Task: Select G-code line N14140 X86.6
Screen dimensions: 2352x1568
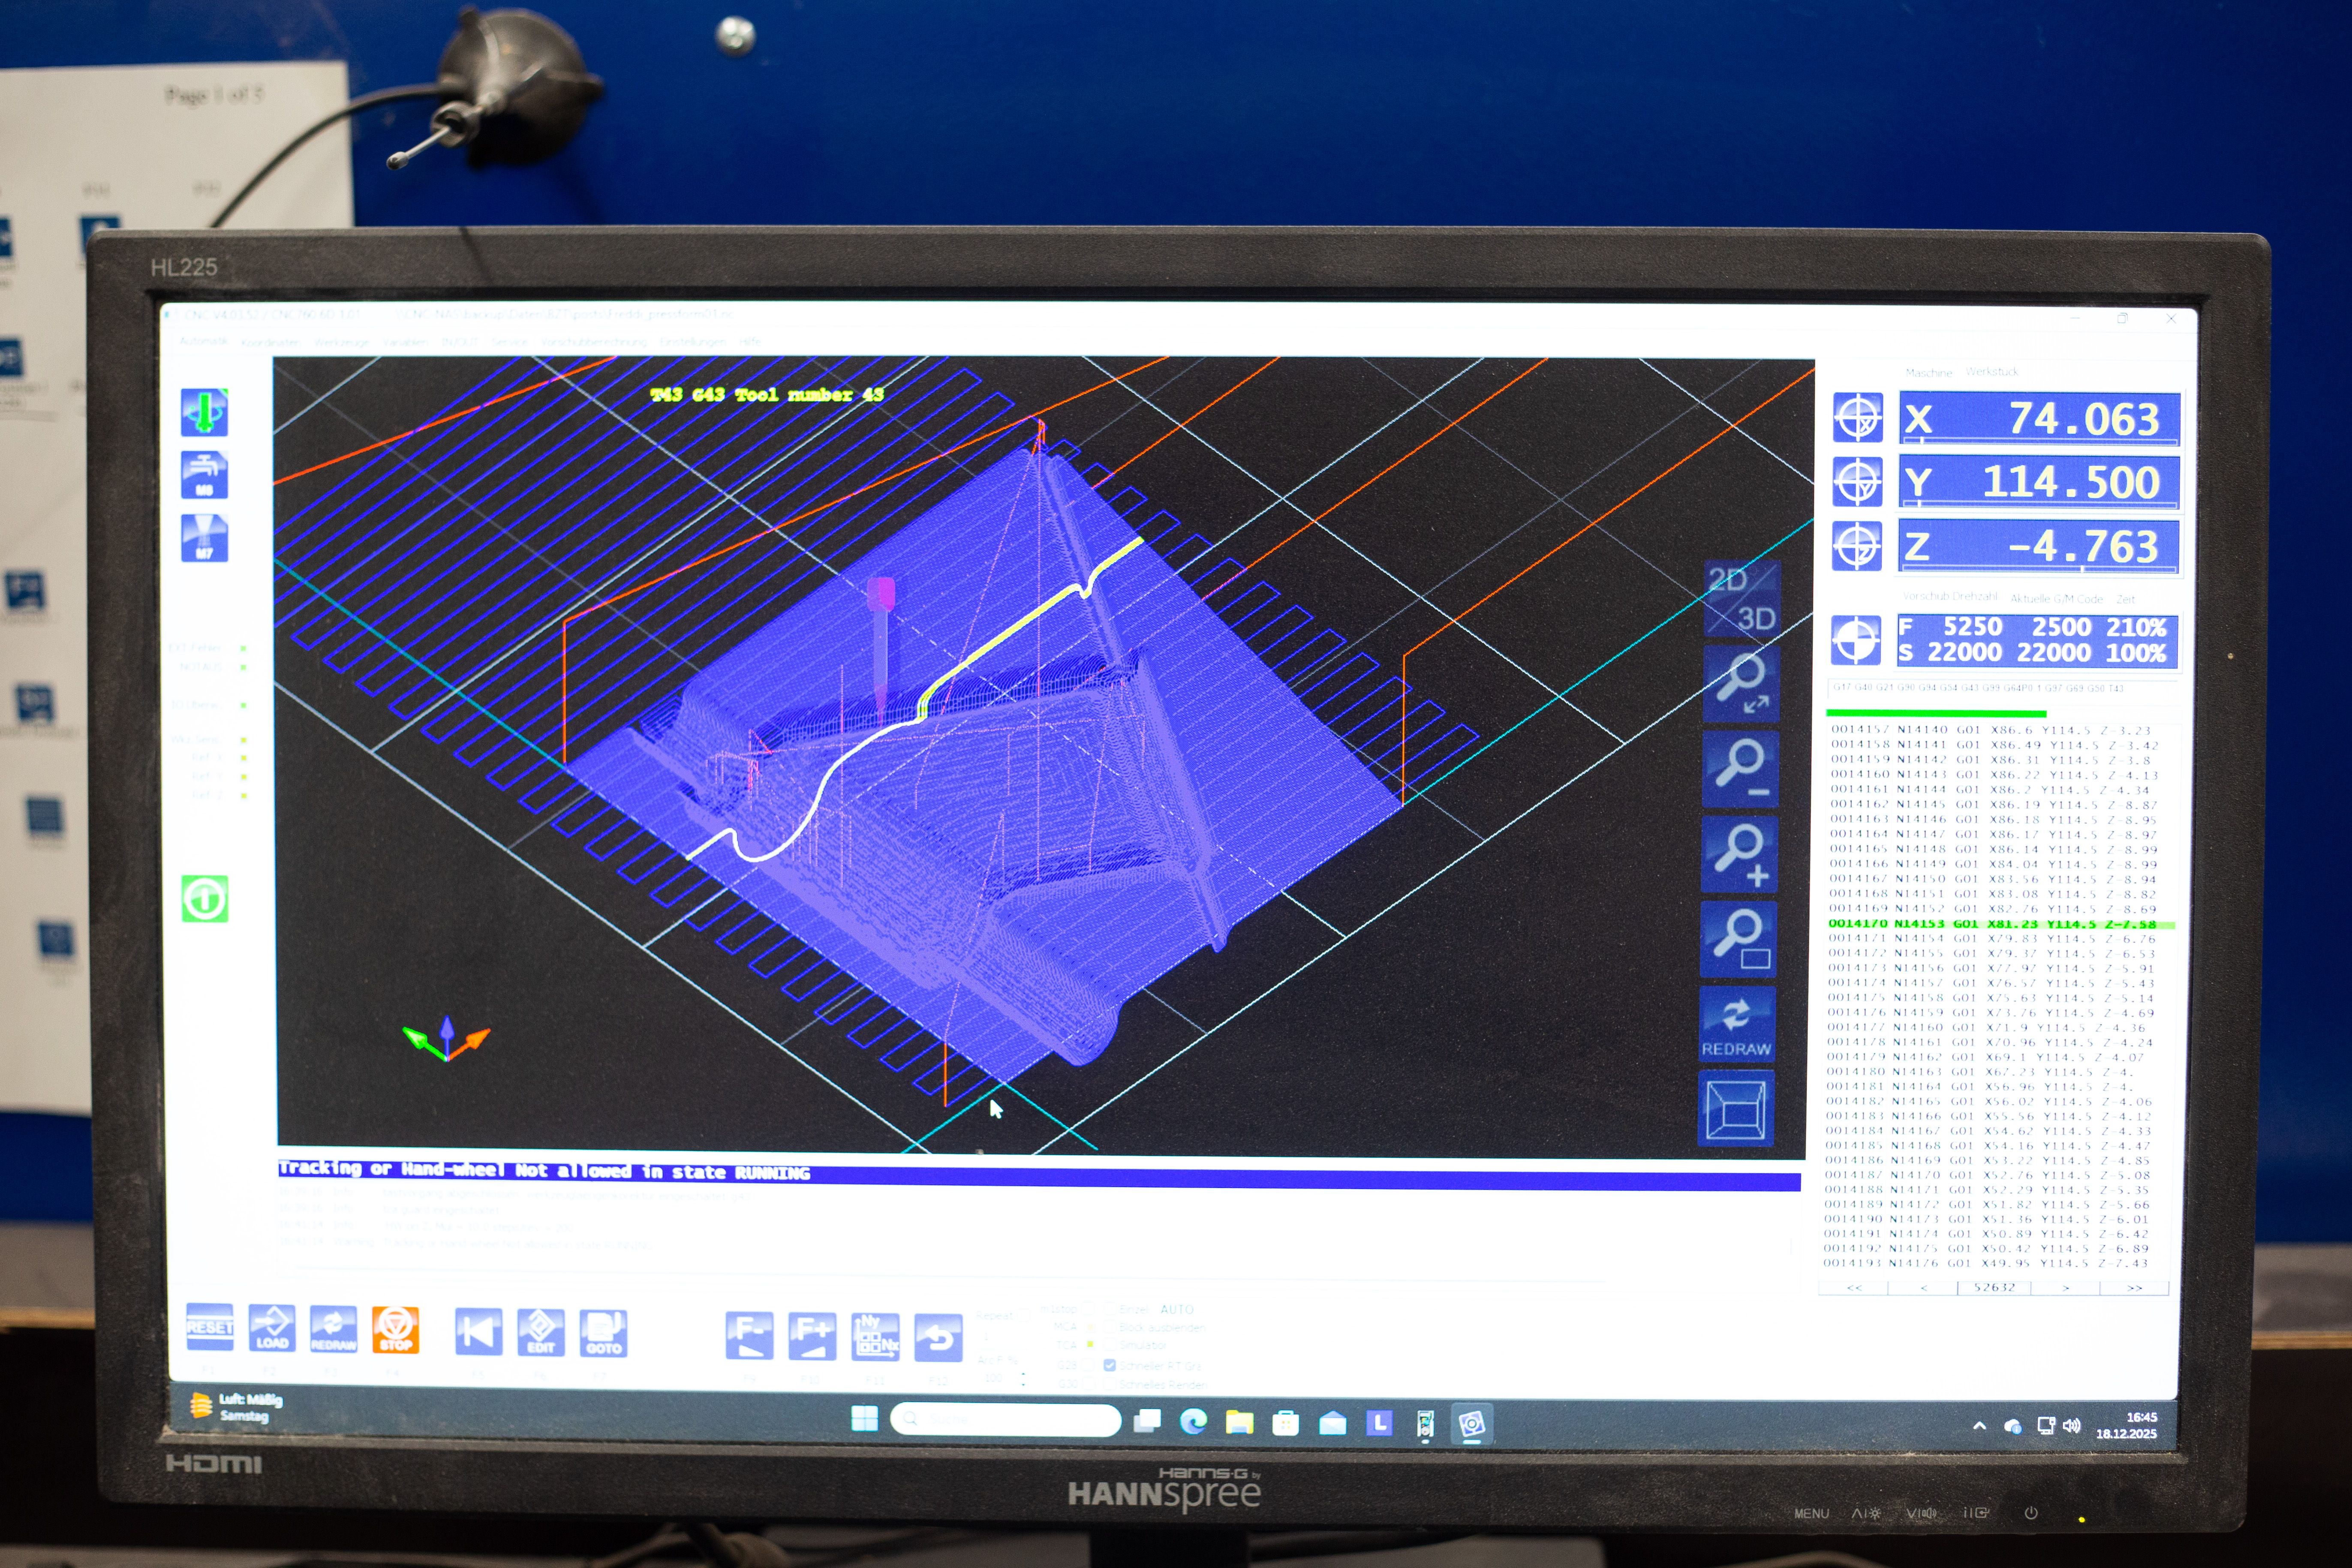Action: tap(1990, 730)
